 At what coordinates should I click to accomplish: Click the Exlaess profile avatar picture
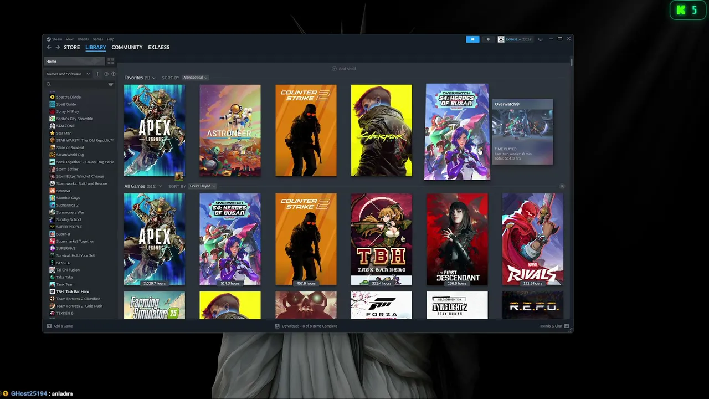click(x=501, y=39)
